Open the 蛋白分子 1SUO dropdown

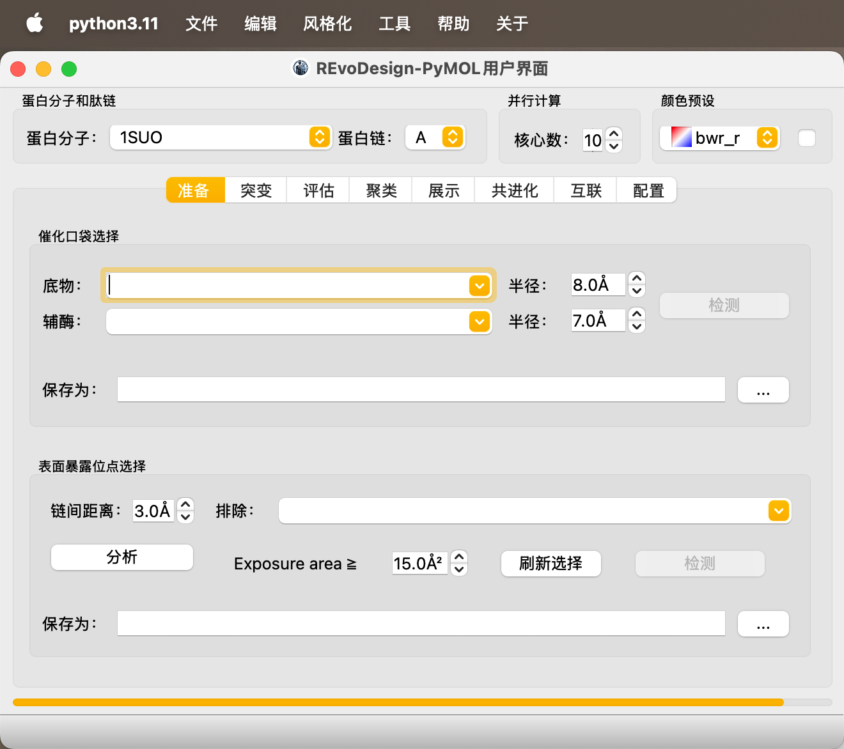(x=221, y=137)
